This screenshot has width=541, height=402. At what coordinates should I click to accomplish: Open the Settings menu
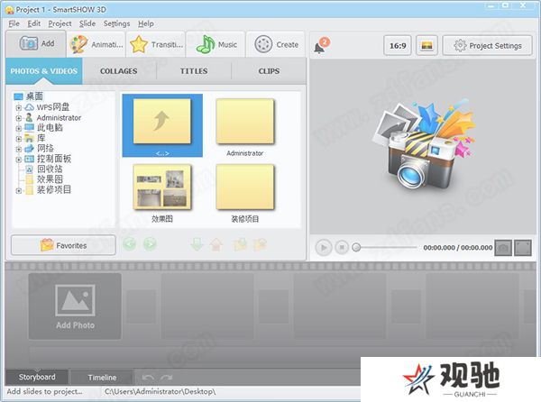[x=116, y=23]
